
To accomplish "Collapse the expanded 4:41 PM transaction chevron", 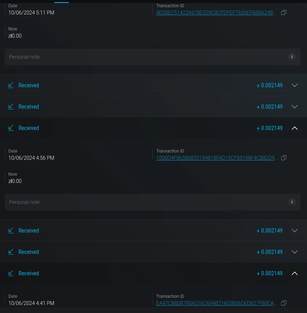I will click(295, 274).
